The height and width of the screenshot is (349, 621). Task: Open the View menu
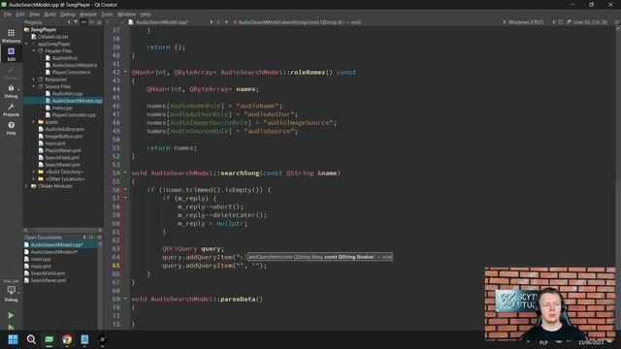(x=35, y=14)
